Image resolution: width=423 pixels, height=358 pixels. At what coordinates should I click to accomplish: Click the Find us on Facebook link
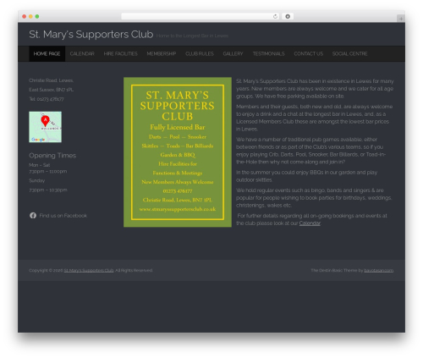point(63,216)
